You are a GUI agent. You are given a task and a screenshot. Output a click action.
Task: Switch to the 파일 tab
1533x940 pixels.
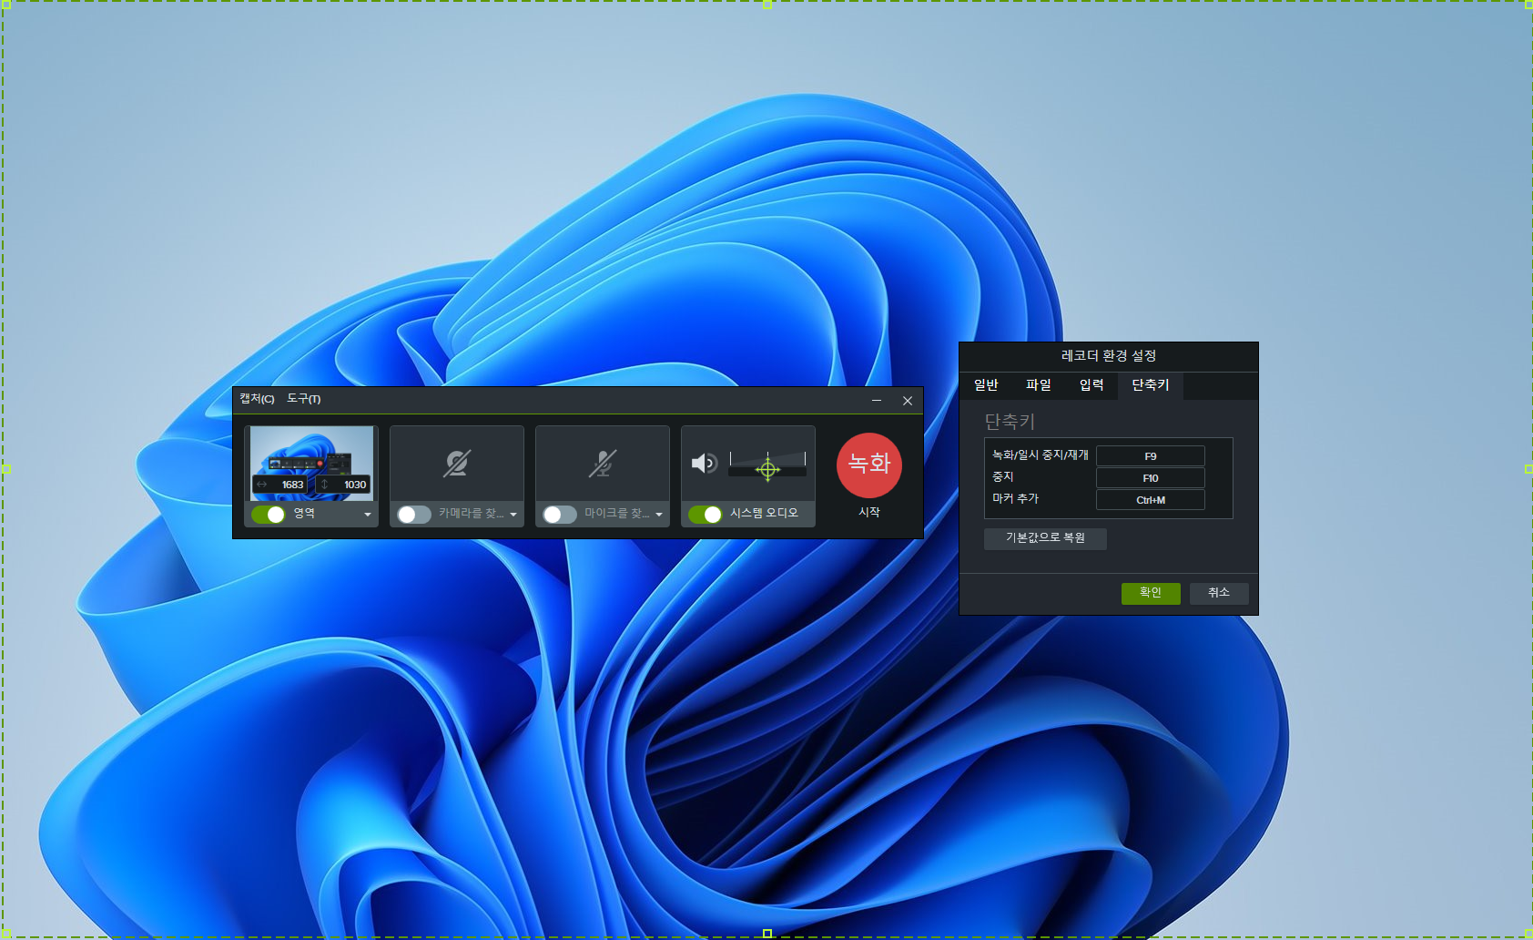click(1039, 385)
